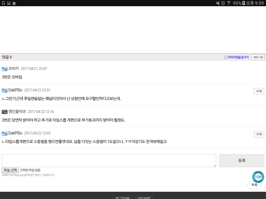This screenshot has height=199, width=266.
Task: Tap the muted sound status icon
Action: point(218,3)
